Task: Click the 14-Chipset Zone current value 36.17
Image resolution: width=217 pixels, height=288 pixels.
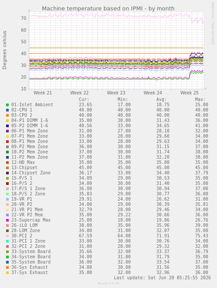Action: click(85, 173)
